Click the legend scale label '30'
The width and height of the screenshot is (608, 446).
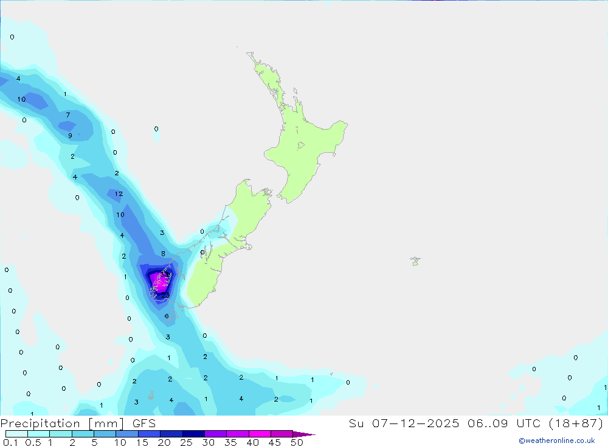[208, 442]
